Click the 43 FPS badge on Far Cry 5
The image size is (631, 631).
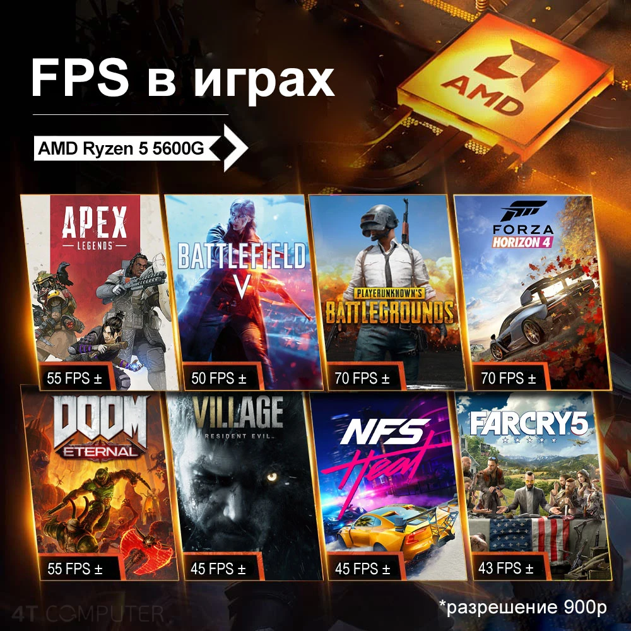point(506,568)
